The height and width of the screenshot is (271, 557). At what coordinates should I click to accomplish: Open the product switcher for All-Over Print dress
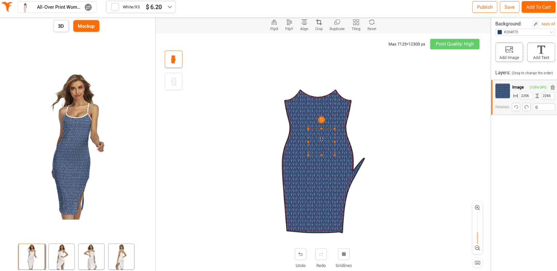click(88, 7)
